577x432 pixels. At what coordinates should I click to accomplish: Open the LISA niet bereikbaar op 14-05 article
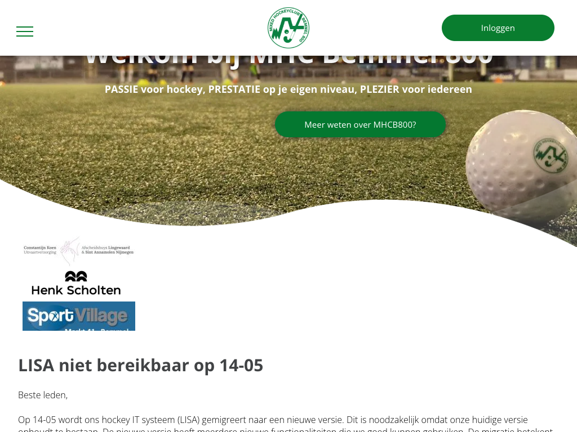(140, 365)
